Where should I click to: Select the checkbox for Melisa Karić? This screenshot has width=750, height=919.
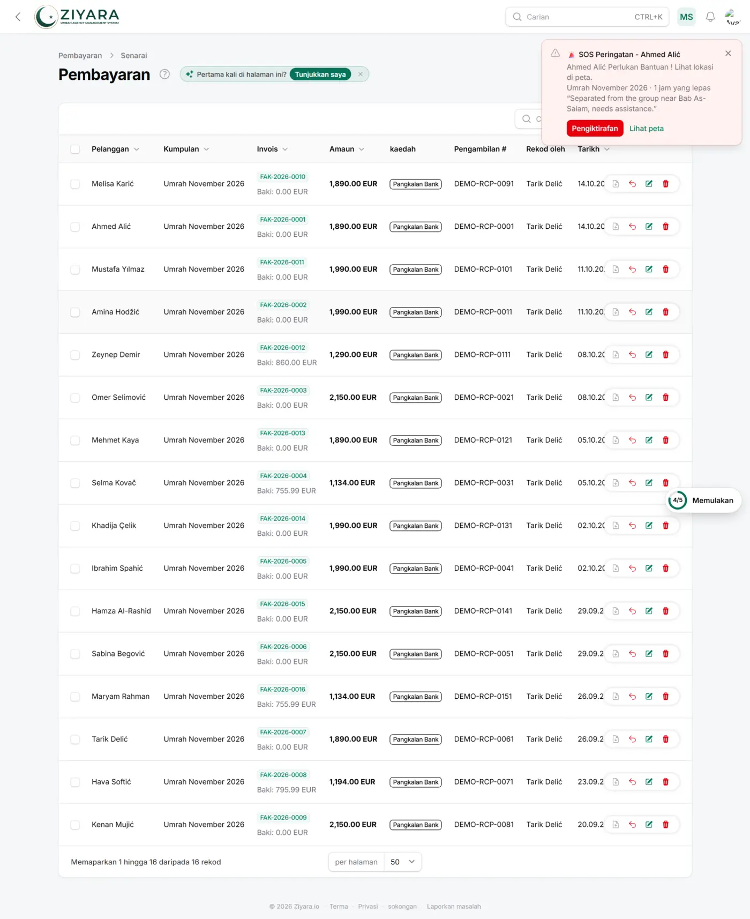point(75,184)
